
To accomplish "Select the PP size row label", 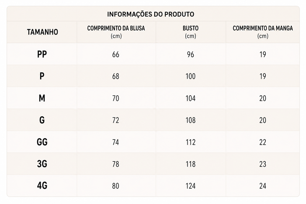I will [x=42, y=54].
